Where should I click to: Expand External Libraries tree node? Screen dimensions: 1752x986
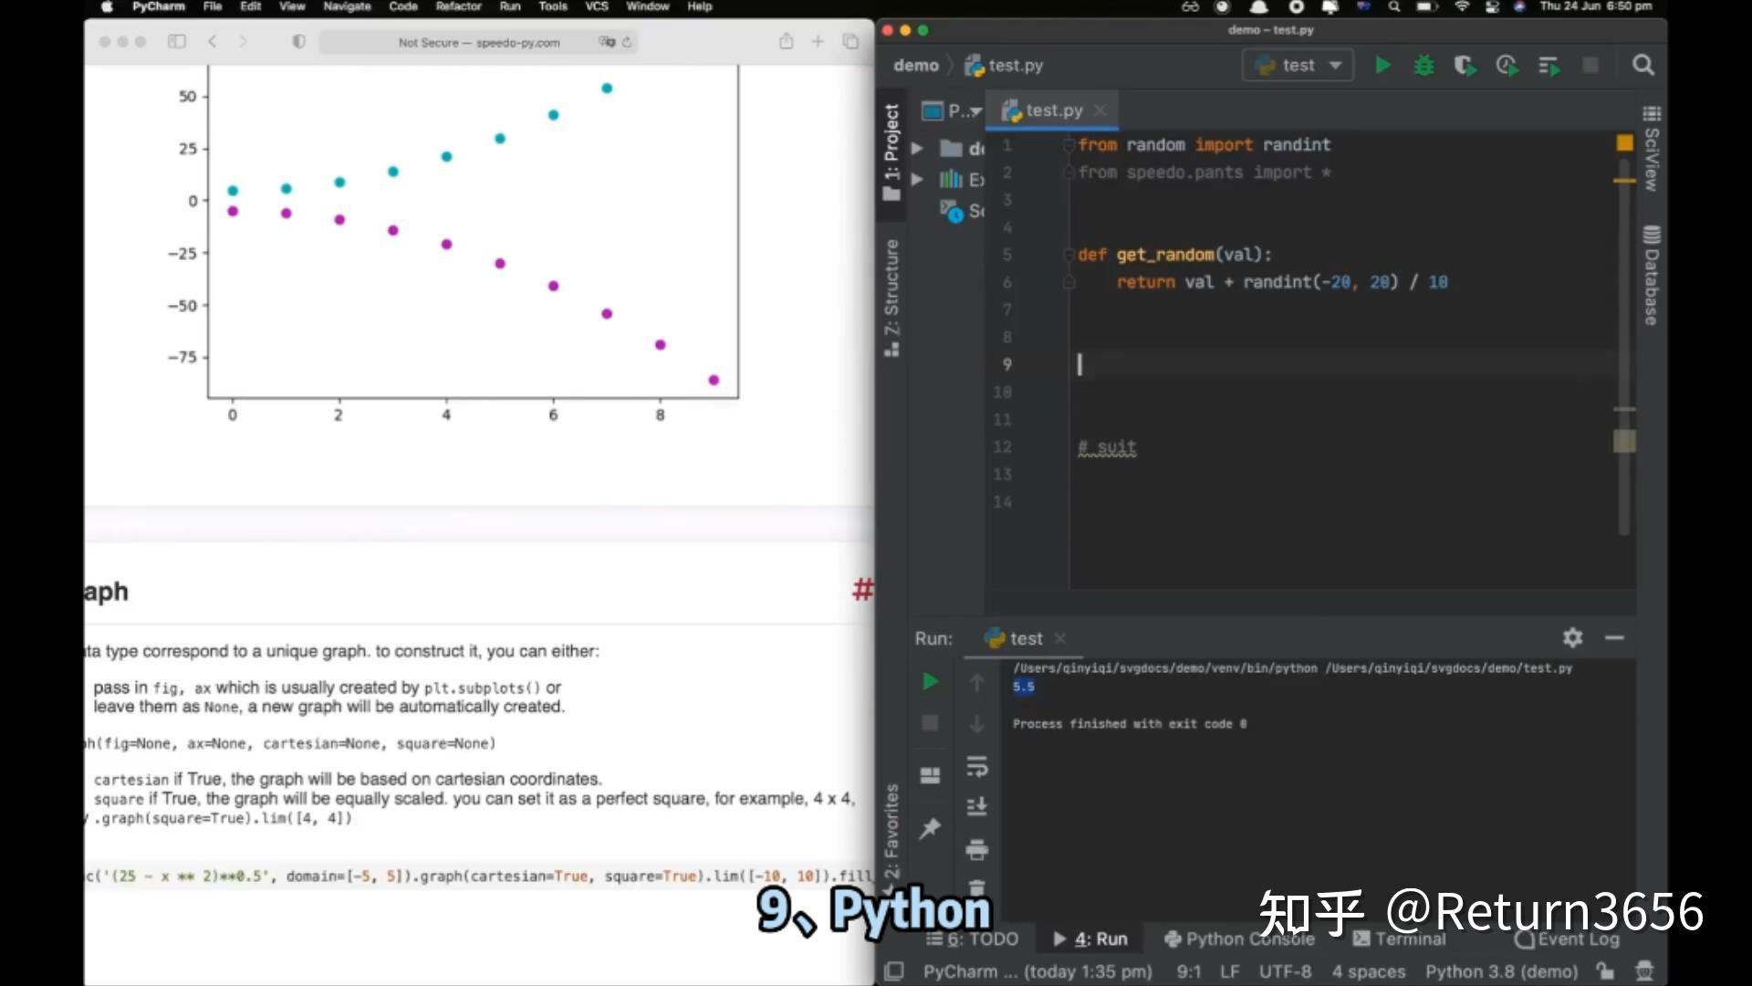(917, 180)
